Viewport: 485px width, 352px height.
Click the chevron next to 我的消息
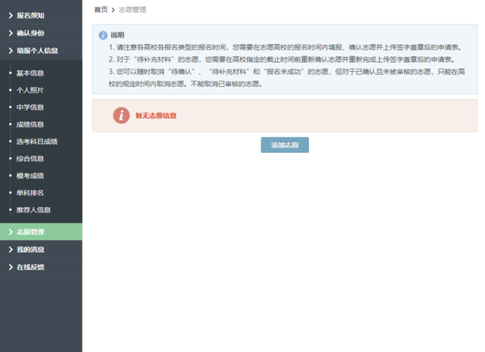pyautogui.click(x=11, y=250)
